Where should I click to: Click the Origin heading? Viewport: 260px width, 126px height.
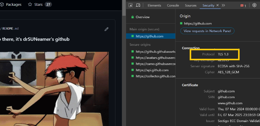pos(185,16)
